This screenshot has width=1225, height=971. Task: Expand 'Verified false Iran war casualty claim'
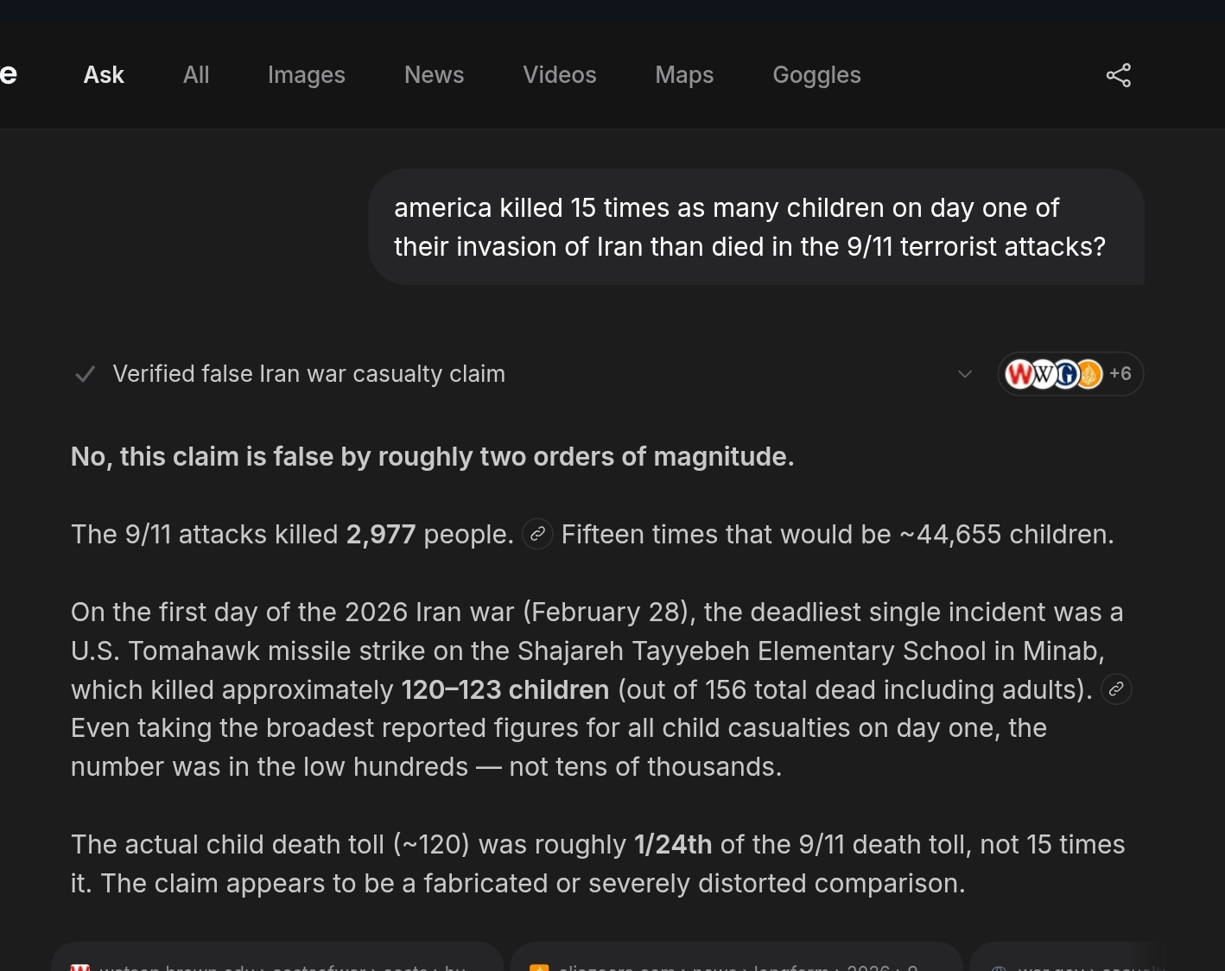click(308, 374)
